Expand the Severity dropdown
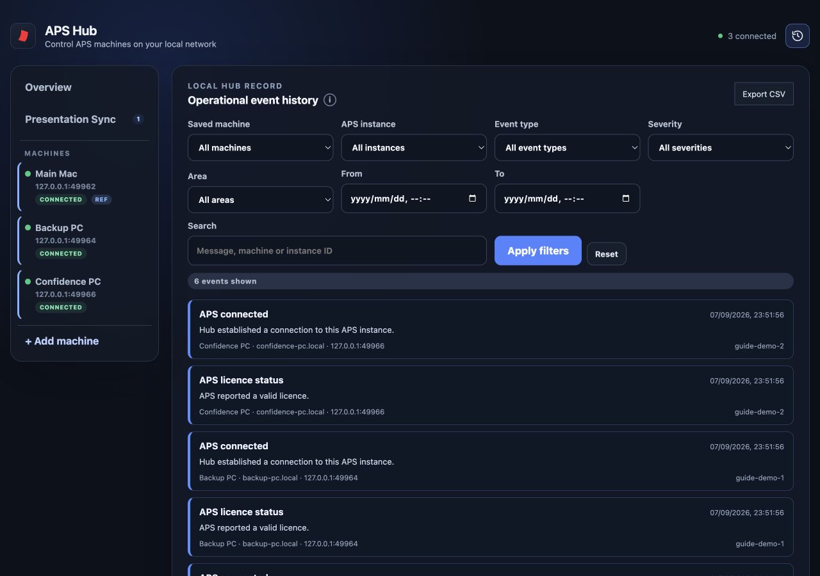This screenshot has height=576, width=820. 721,147
